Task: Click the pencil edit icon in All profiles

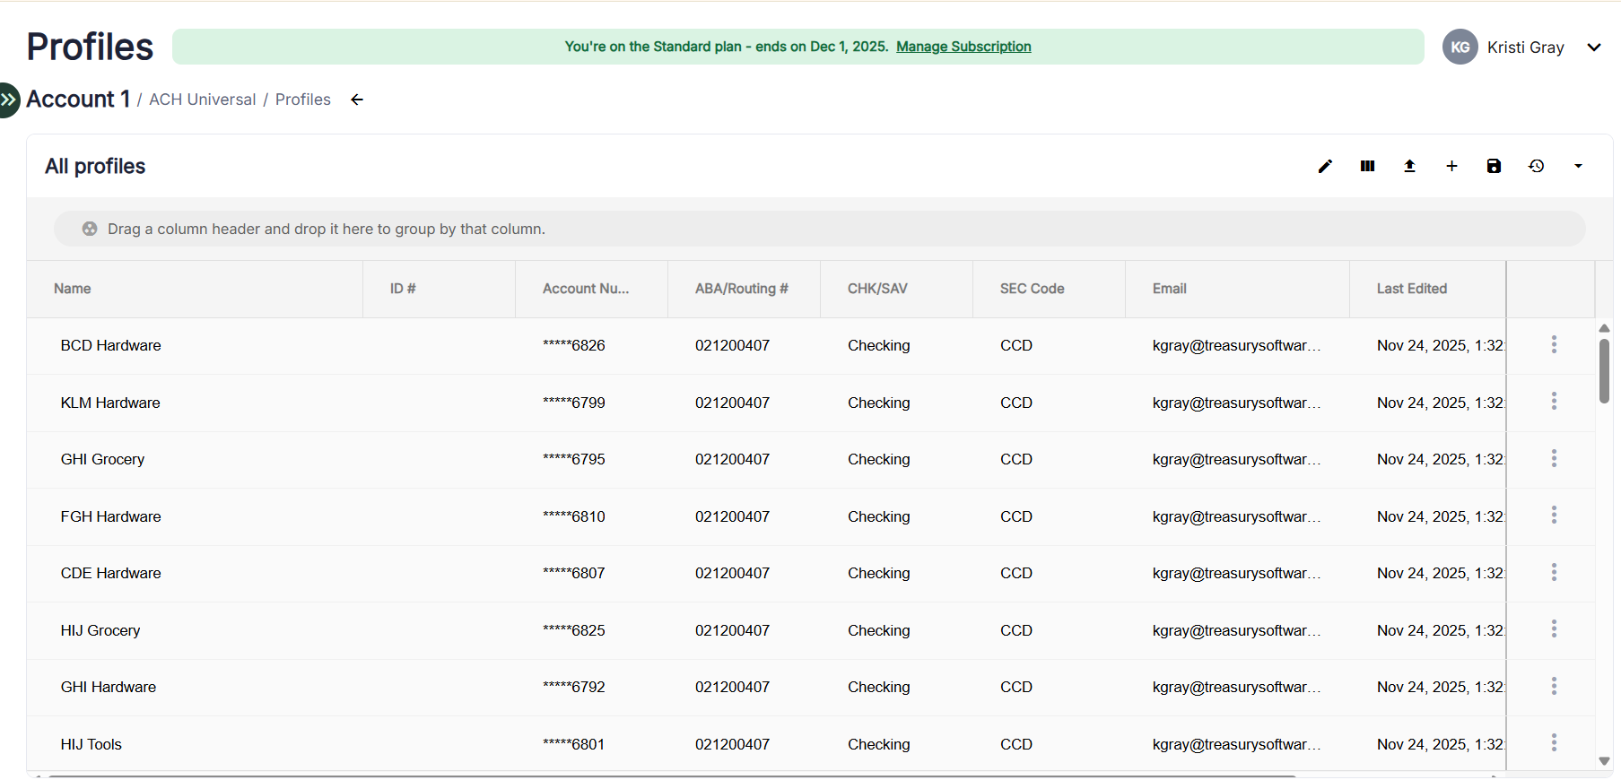Action: point(1325,166)
